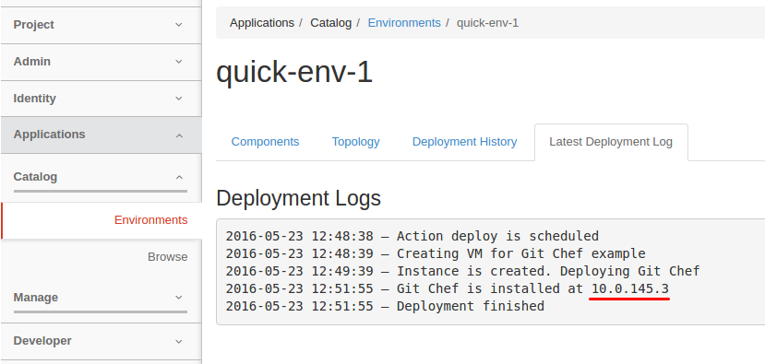Screen dimensions: 765x364
Task: Click the Applications breadcrumb item
Action: pyautogui.click(x=262, y=23)
